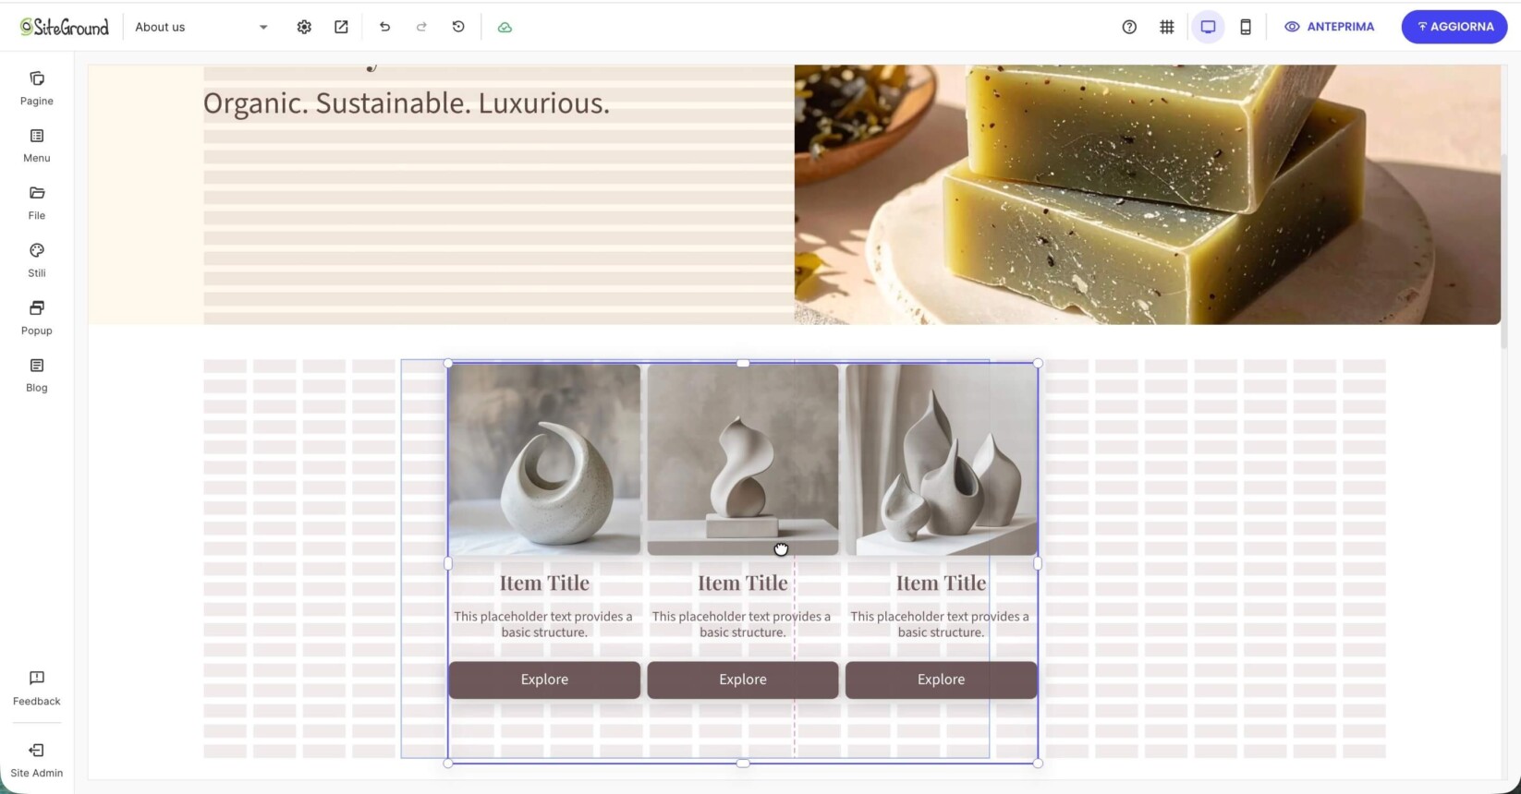Select the third card's Item Title

click(x=941, y=583)
